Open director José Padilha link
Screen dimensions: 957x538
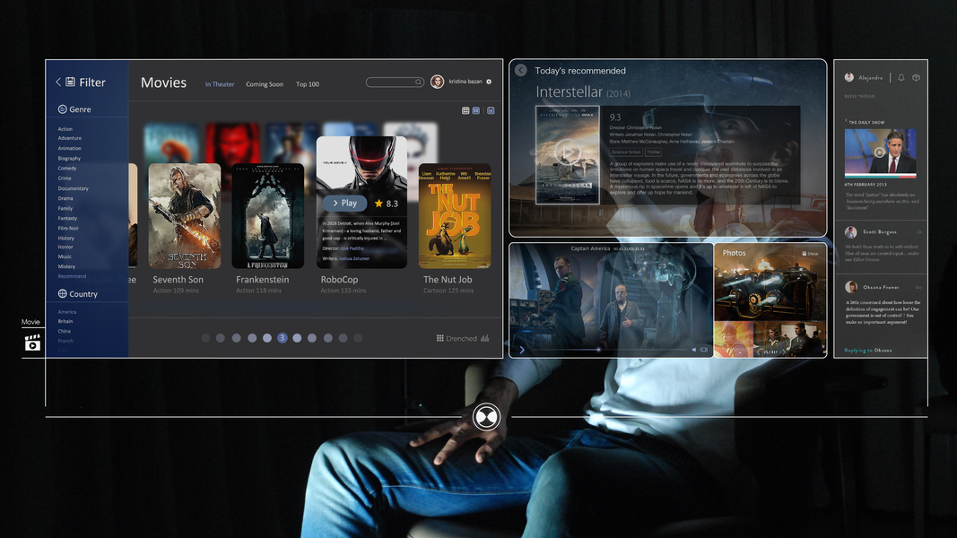click(352, 248)
